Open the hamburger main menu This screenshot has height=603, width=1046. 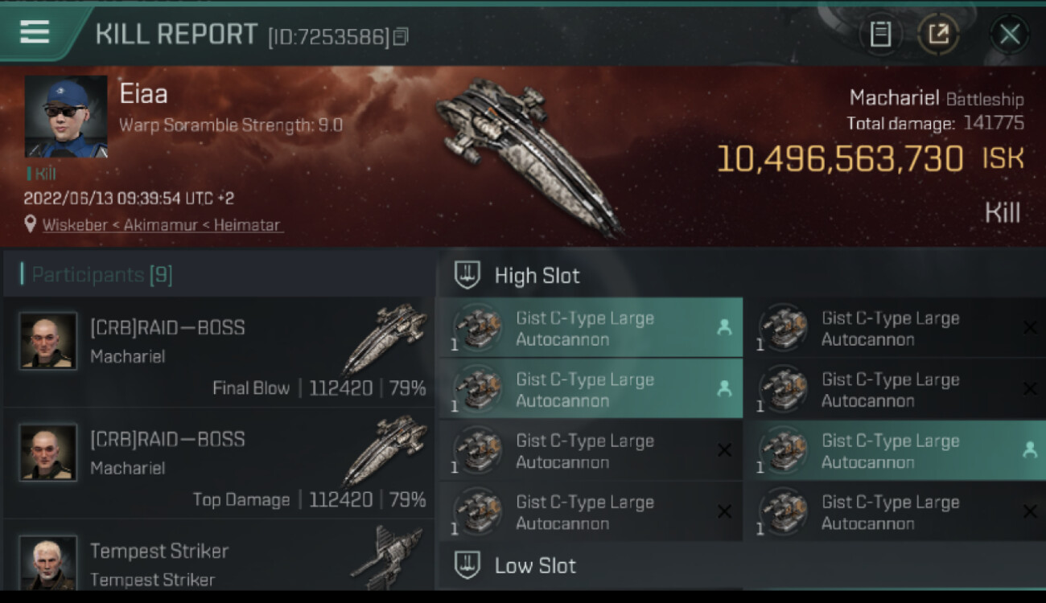pyautogui.click(x=35, y=33)
